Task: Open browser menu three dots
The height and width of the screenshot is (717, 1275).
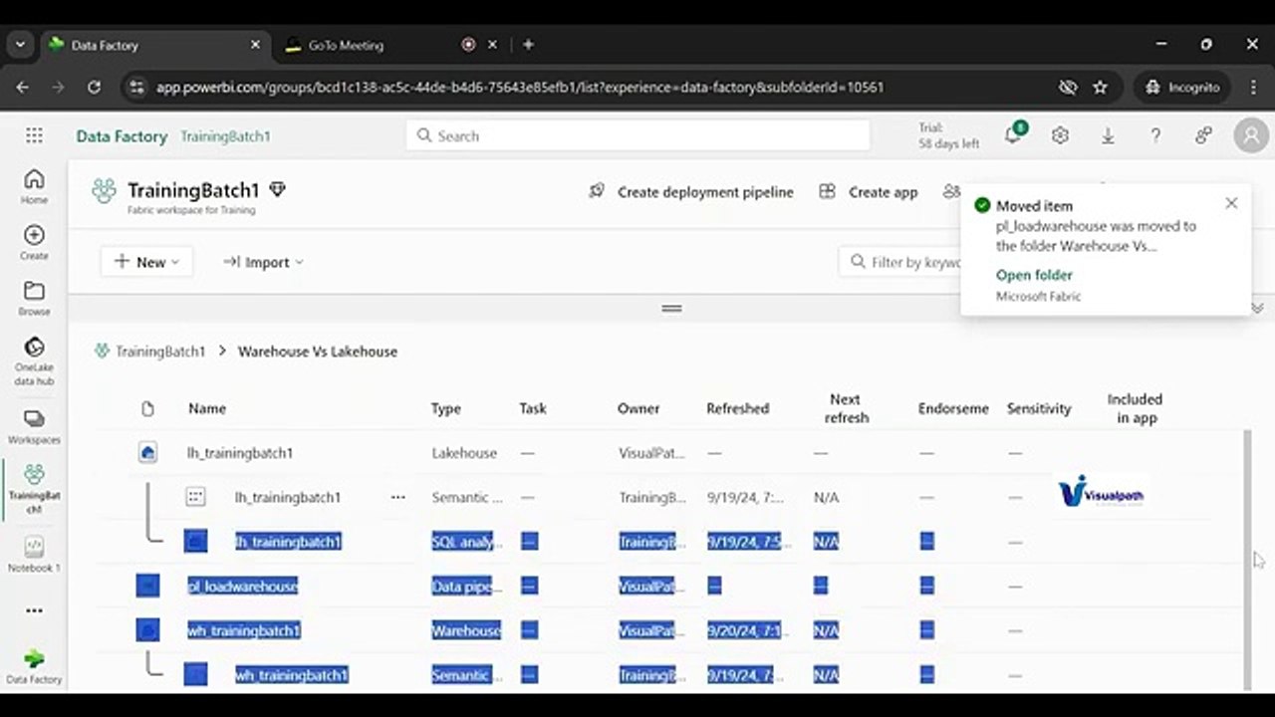Action: click(x=1252, y=88)
